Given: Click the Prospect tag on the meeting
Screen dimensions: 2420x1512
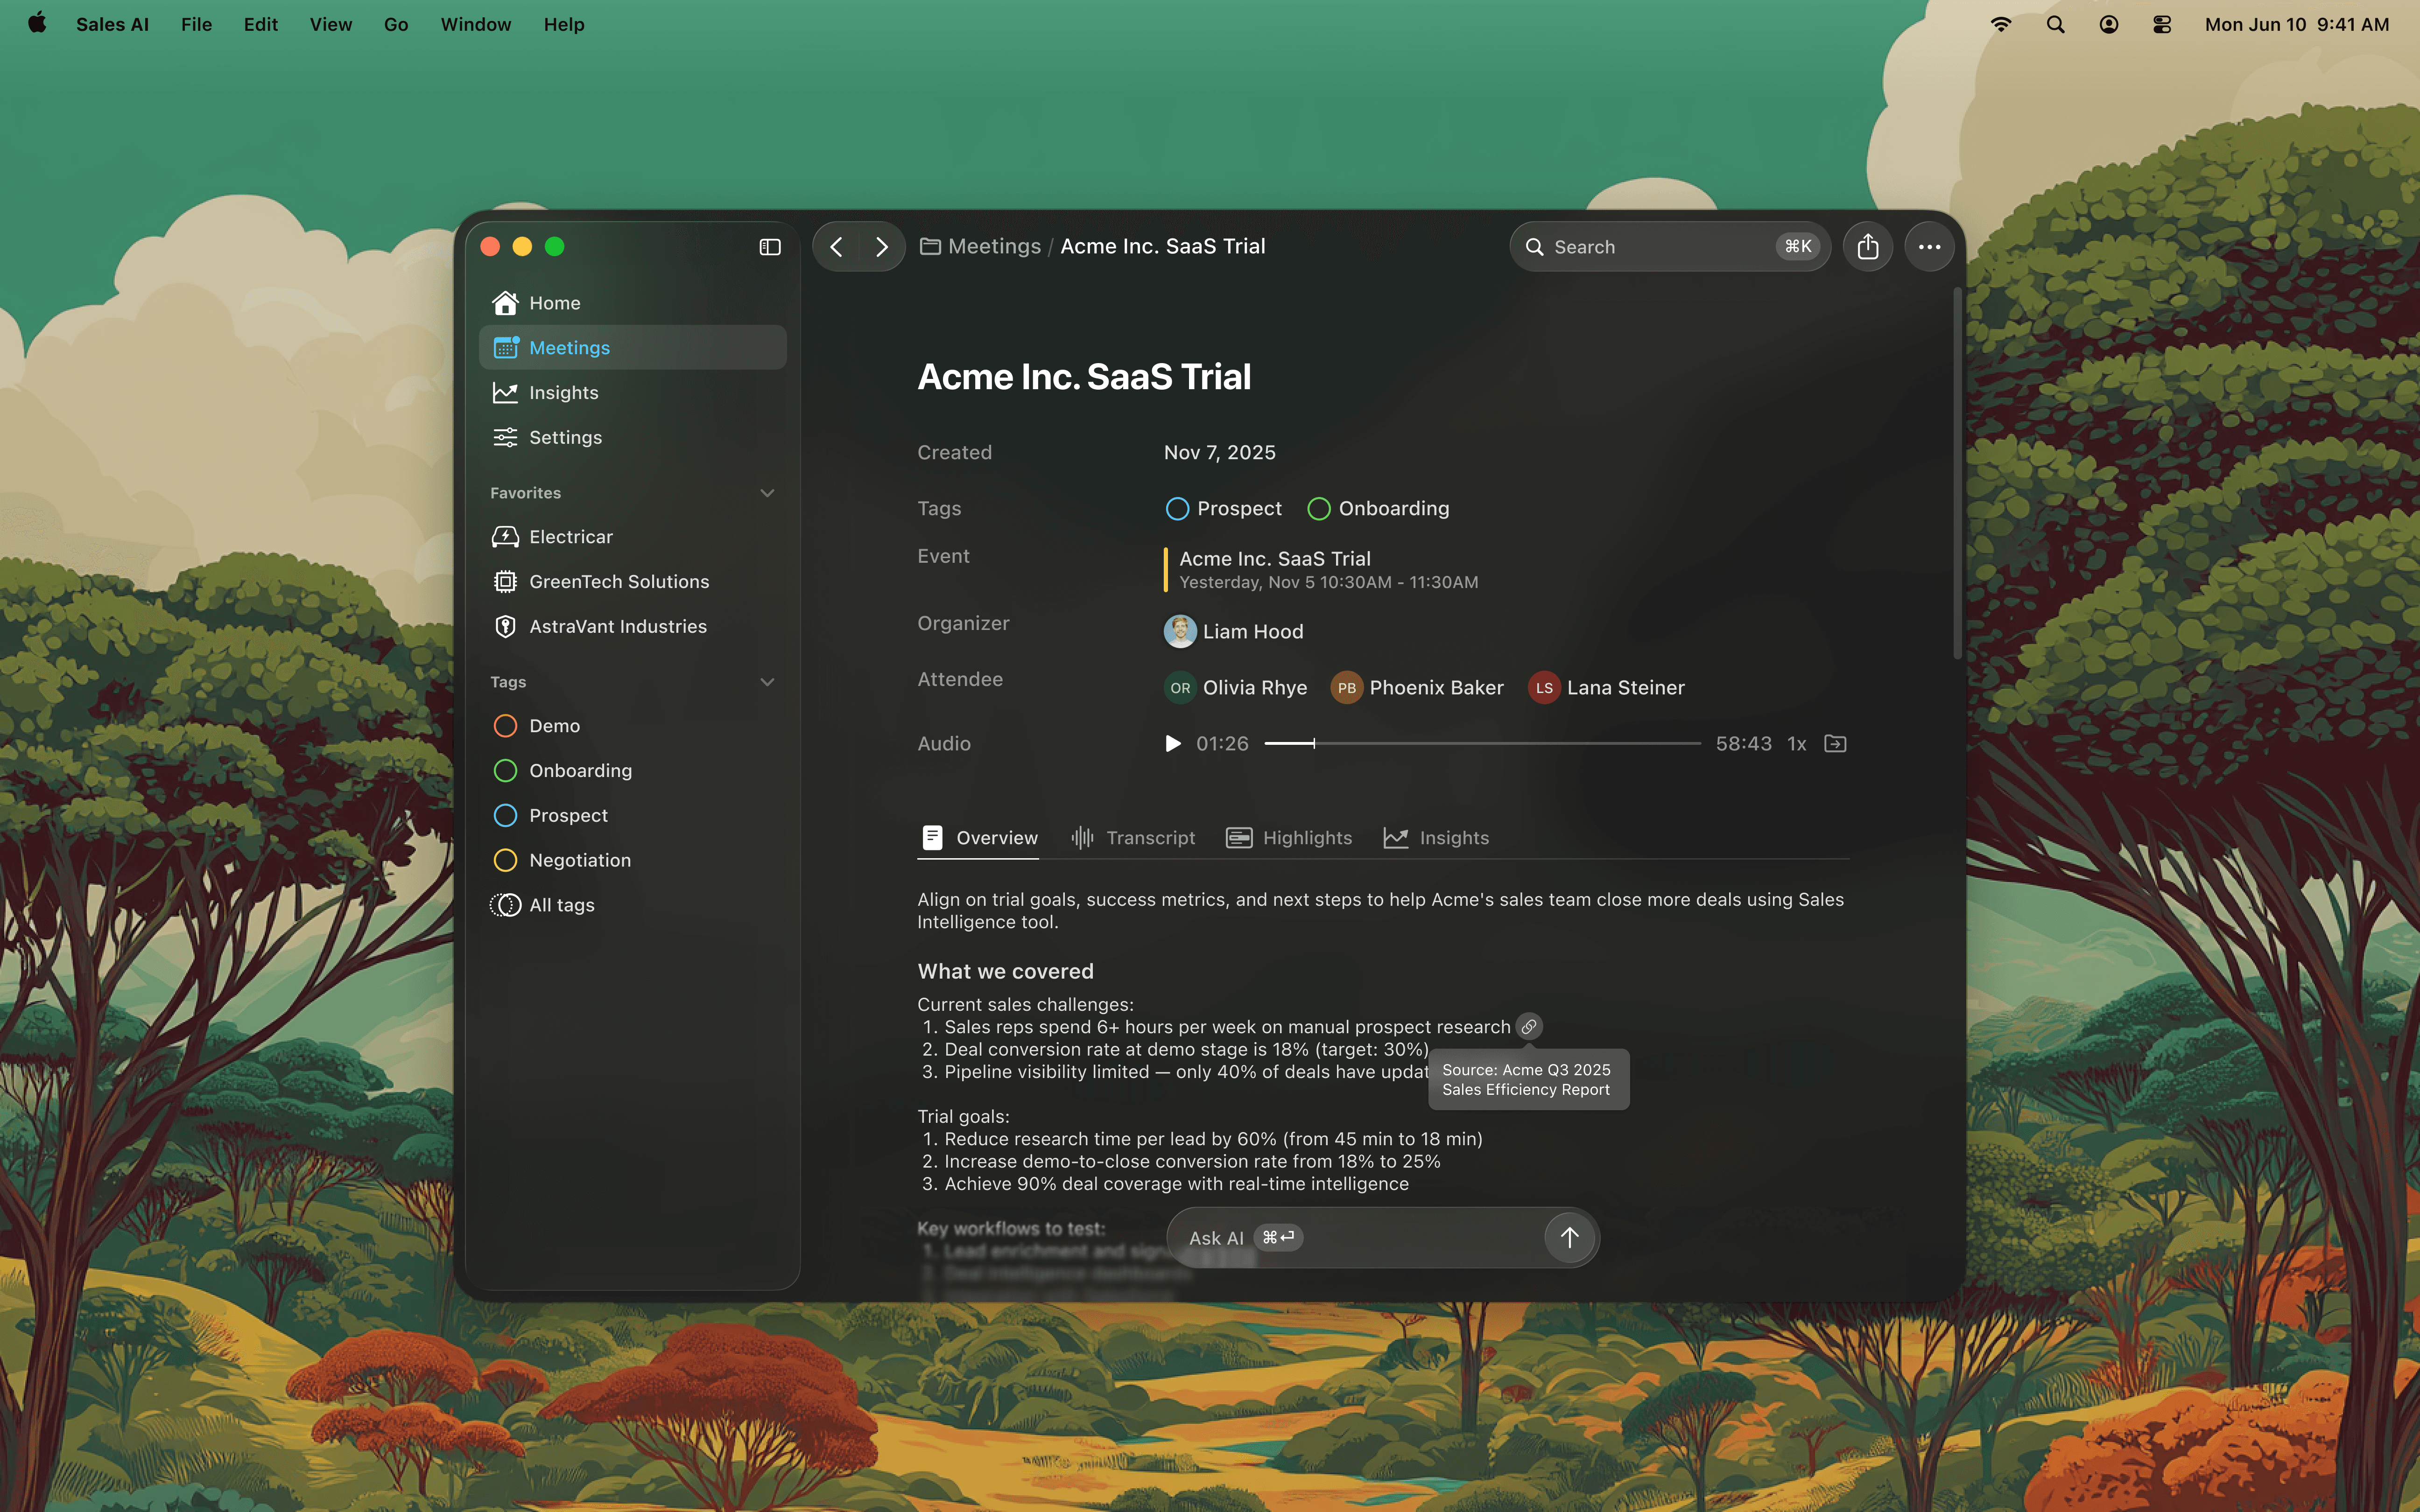Looking at the screenshot, I should pyautogui.click(x=1224, y=509).
